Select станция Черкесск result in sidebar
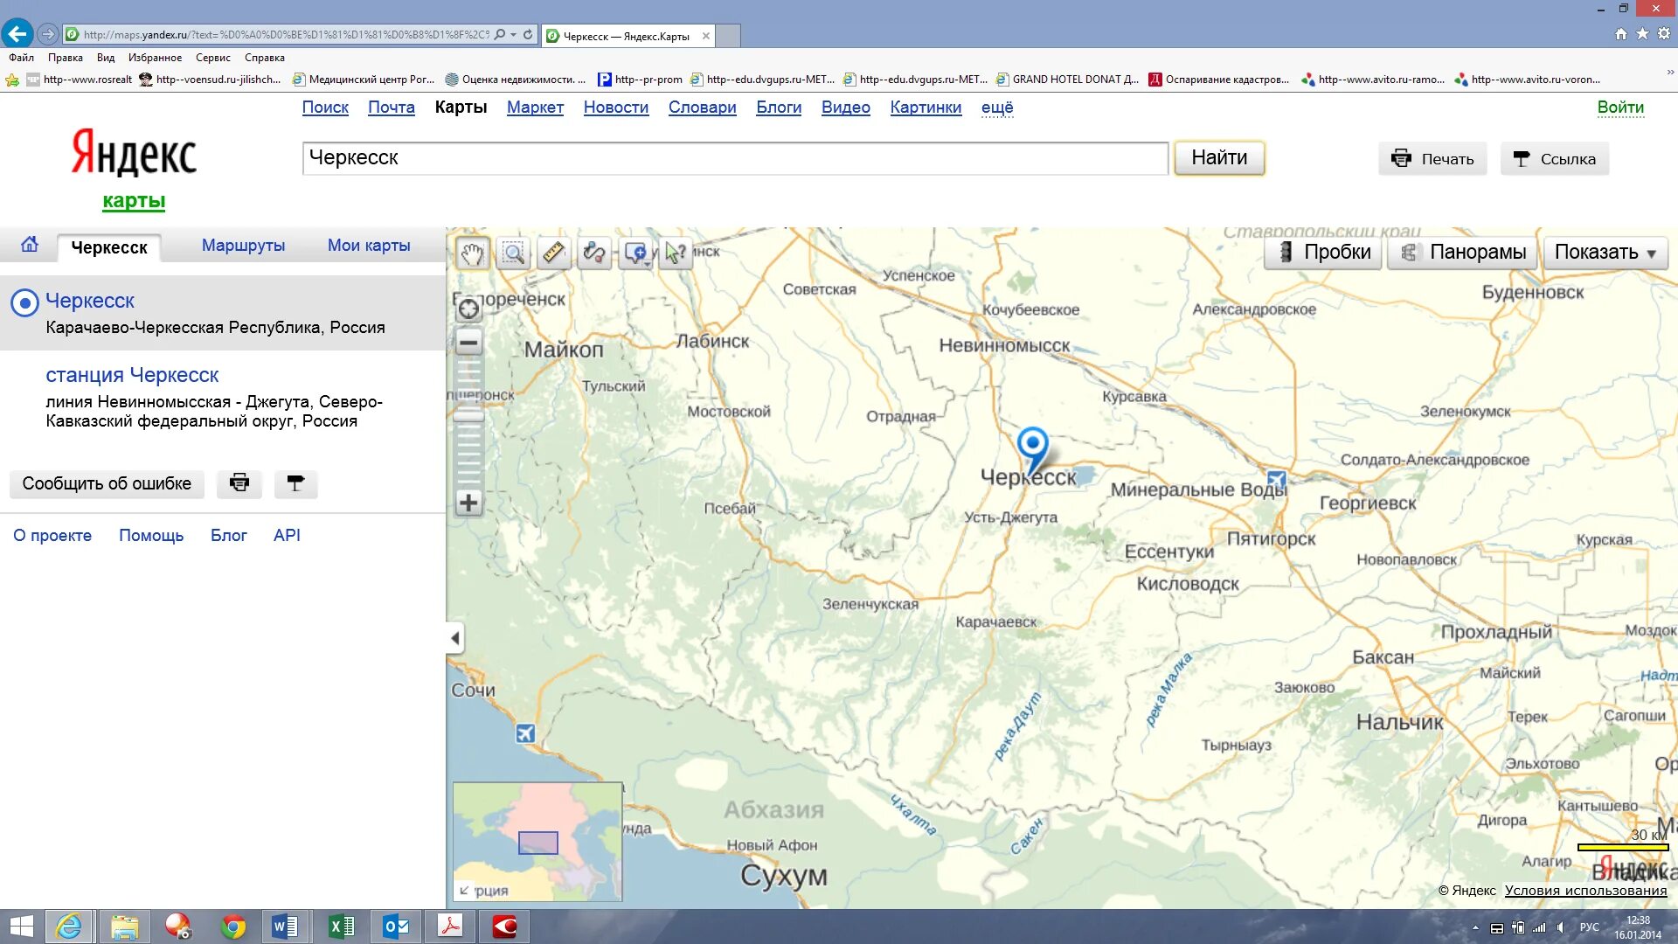Image resolution: width=1678 pixels, height=944 pixels. pyautogui.click(x=133, y=375)
